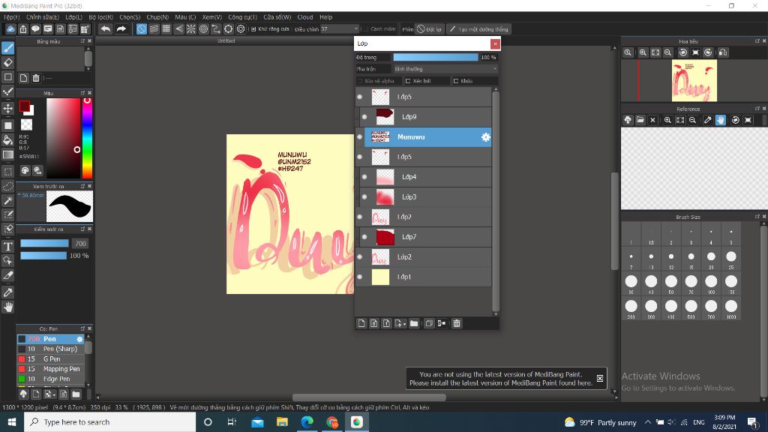768x432 pixels.
Task: Enable crisscross grid snap
Action: 166,29
